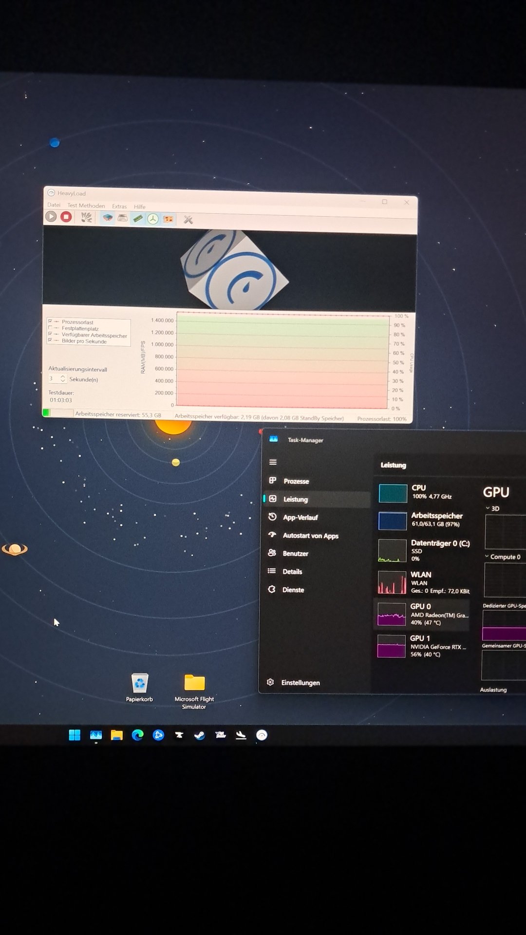Select the Microsoft Flight Simulator desktop folder
Viewport: 526px width, 935px height.
click(194, 692)
